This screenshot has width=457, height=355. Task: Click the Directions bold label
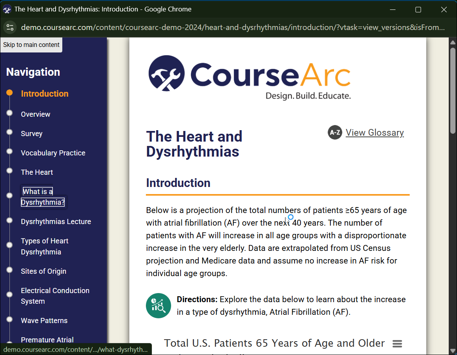point(197,299)
